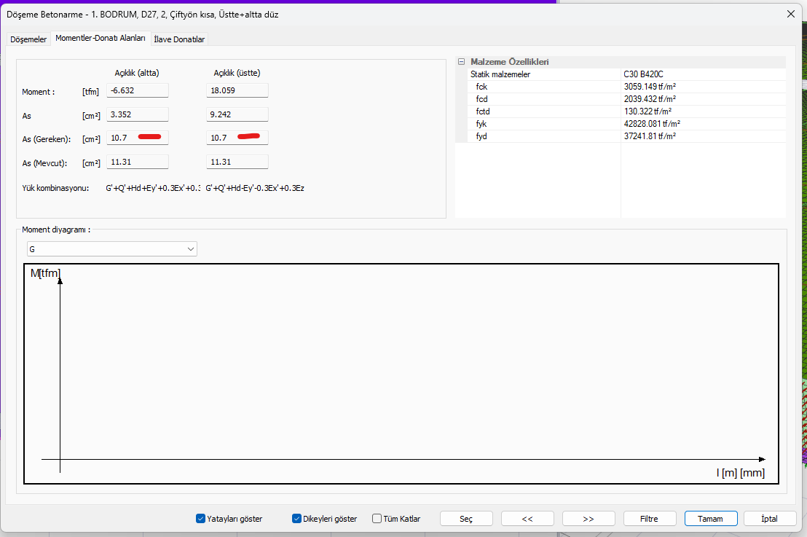The width and height of the screenshot is (807, 537).
Task: Select the bottom span As (Mevcut) field
Action: tap(138, 162)
